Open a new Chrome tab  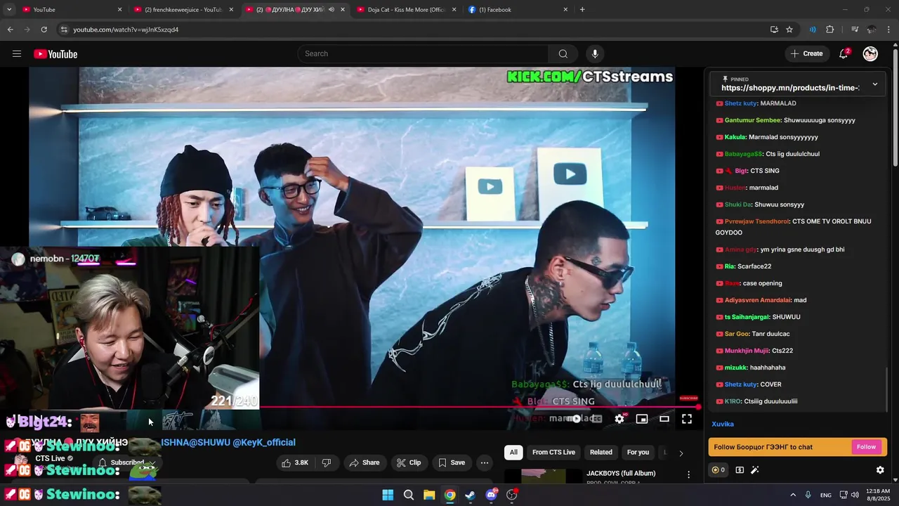pyautogui.click(x=582, y=10)
